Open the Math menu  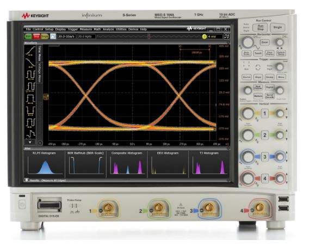(x=97, y=29)
